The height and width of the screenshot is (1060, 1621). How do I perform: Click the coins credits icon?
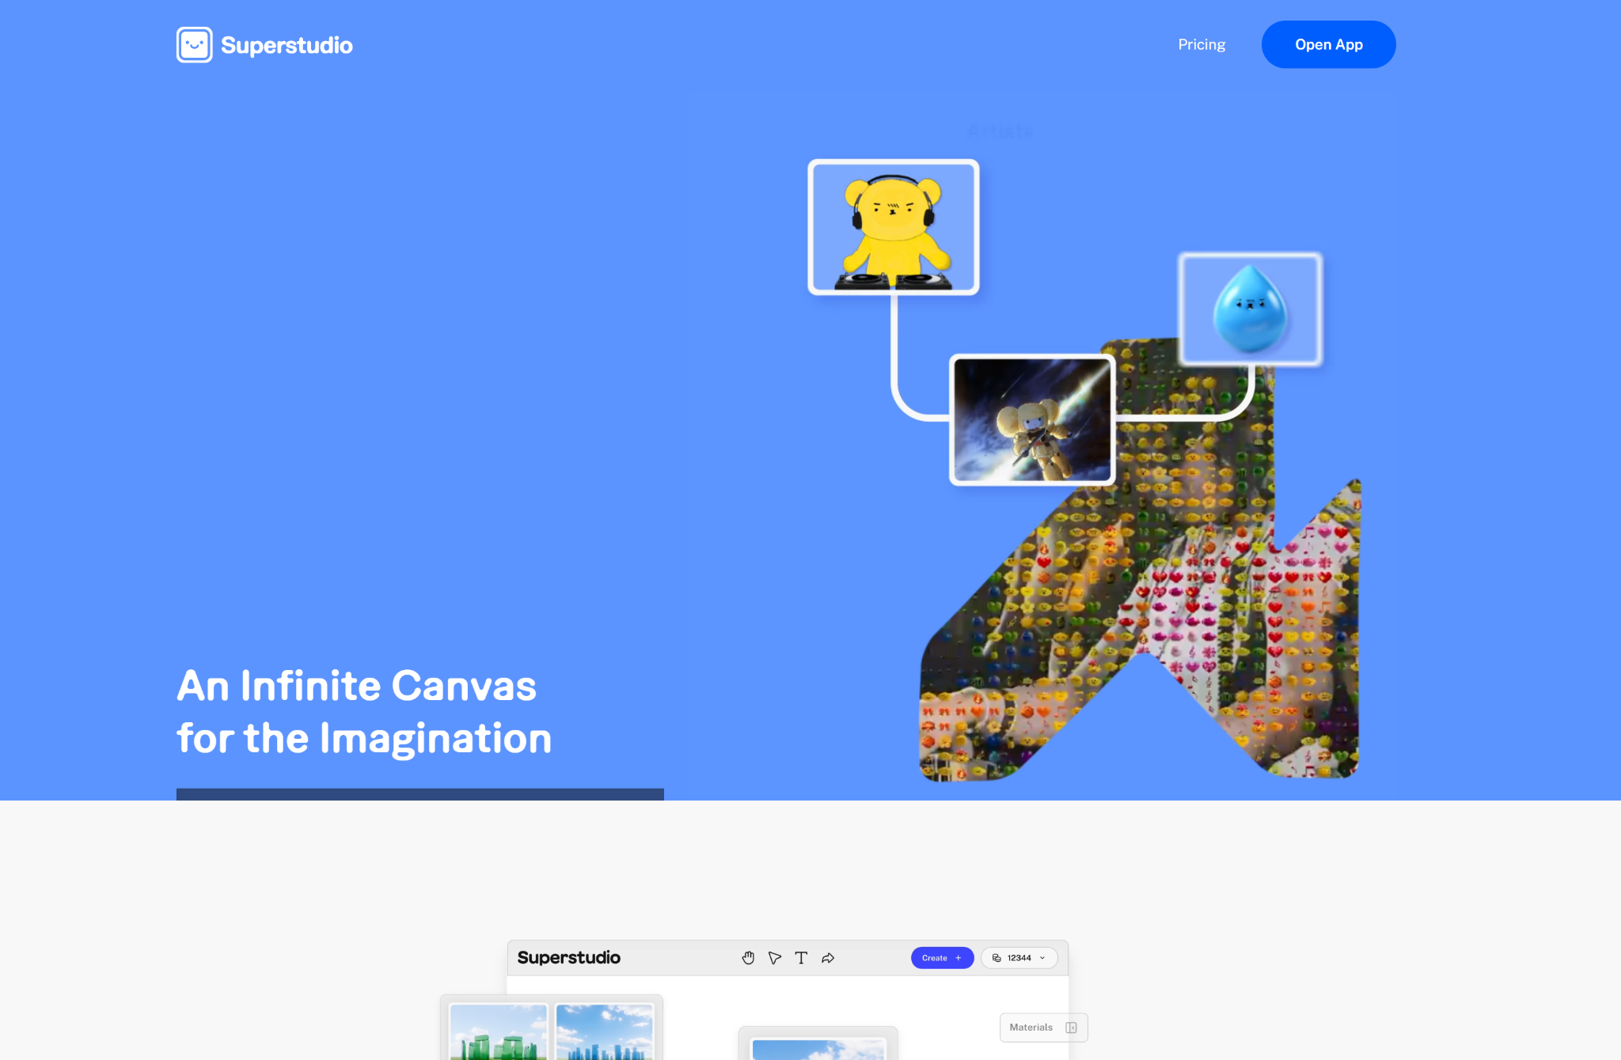click(997, 958)
